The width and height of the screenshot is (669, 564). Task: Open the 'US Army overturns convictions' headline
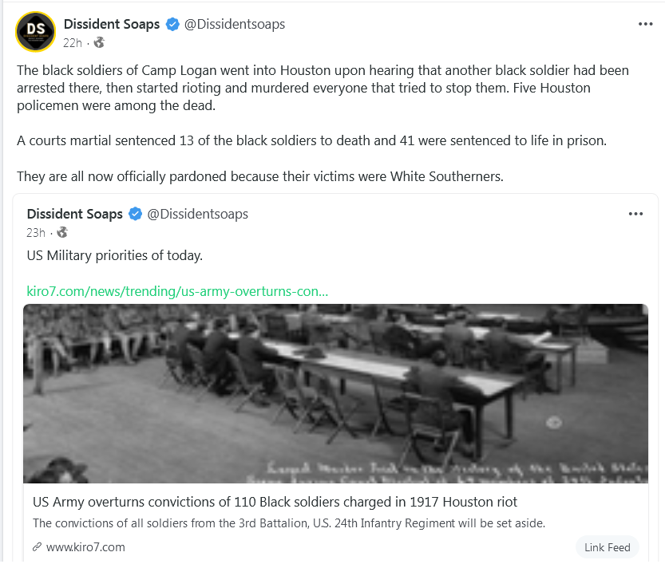click(275, 502)
